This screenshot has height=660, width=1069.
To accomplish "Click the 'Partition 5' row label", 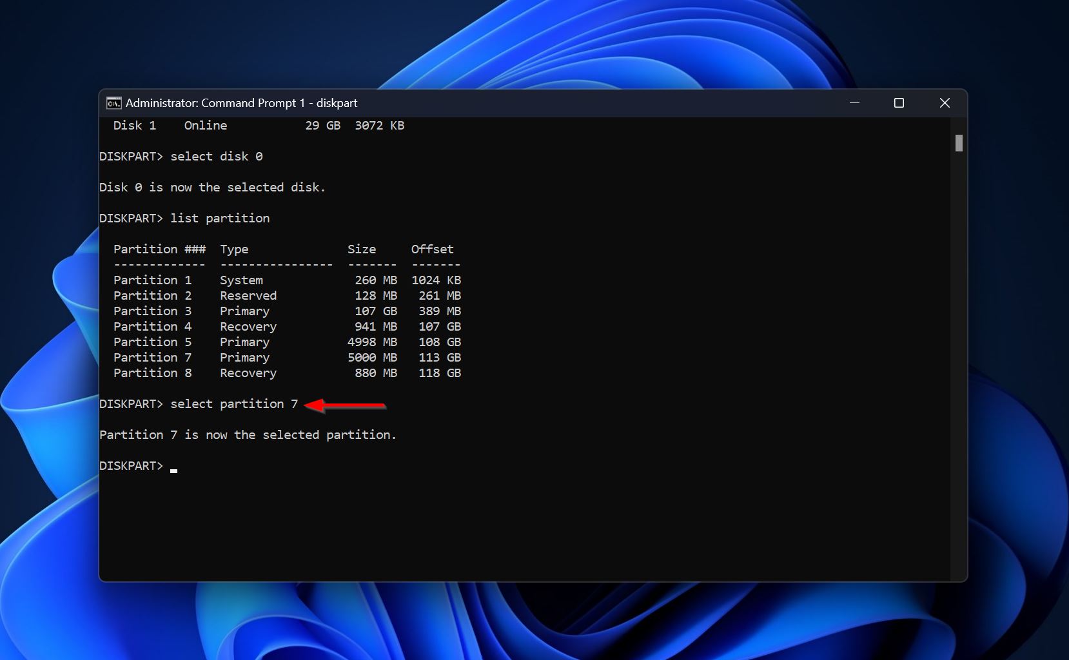I will [152, 342].
